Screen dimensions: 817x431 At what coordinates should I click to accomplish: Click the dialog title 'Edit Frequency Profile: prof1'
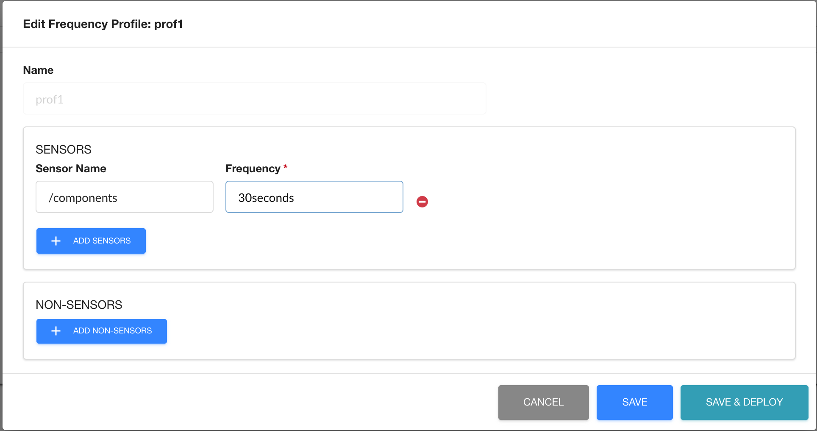[x=103, y=24]
